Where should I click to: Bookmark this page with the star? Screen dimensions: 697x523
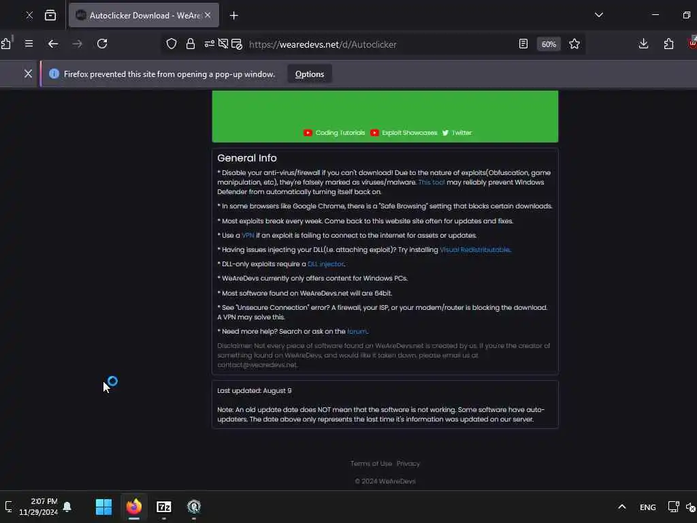(574, 44)
